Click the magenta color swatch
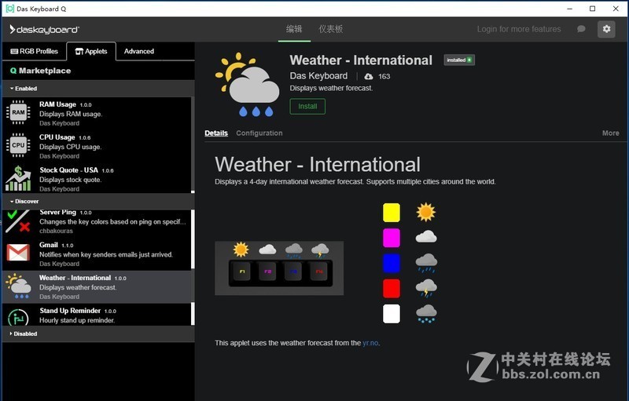The width and height of the screenshot is (629, 401). pyautogui.click(x=391, y=238)
